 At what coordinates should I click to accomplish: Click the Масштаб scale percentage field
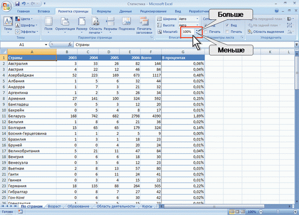click(188, 32)
